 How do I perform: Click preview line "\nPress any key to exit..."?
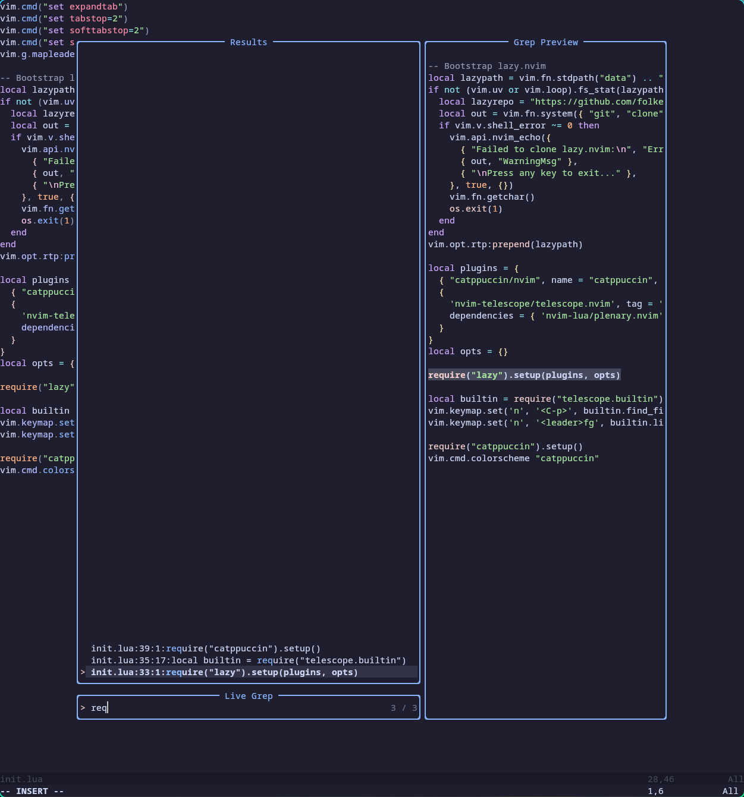click(548, 173)
